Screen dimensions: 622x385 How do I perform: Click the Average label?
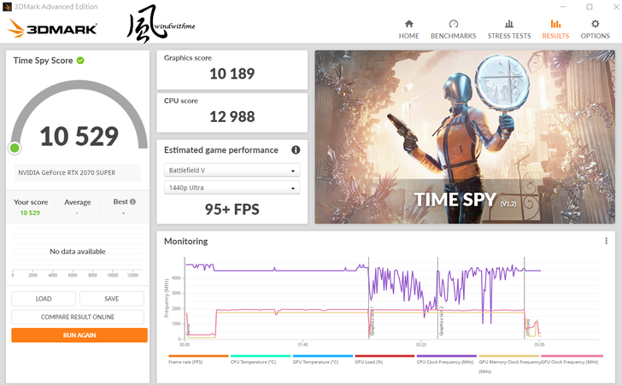[78, 201]
